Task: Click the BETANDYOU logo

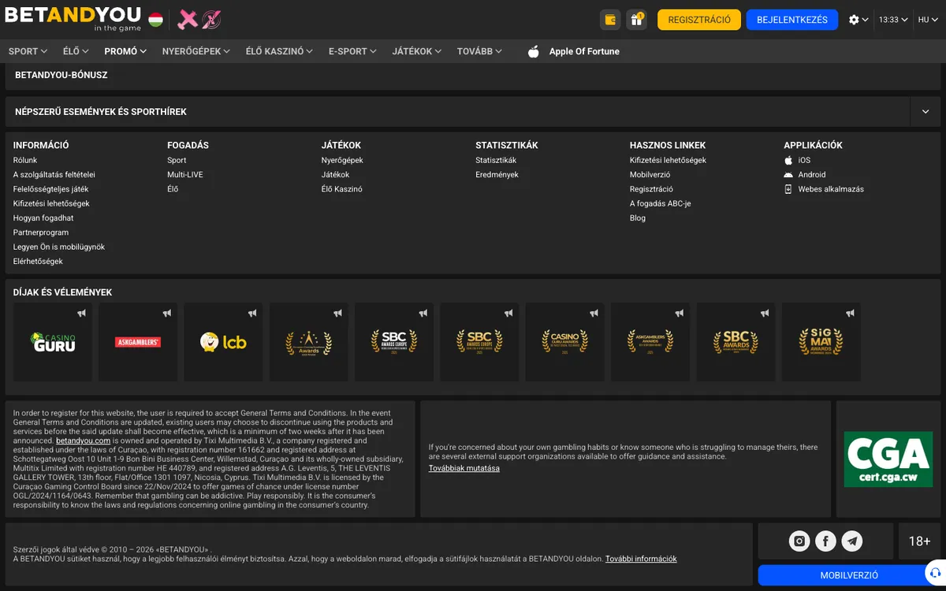Action: click(x=73, y=19)
